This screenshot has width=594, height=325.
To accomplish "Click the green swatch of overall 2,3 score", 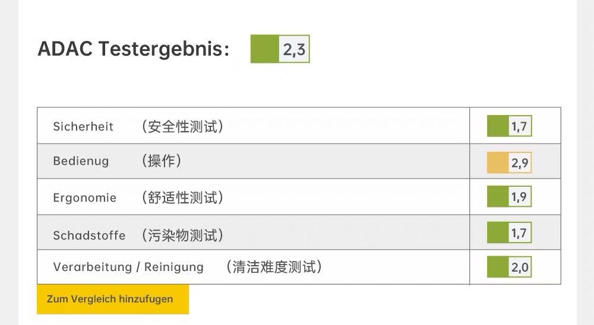I will pyautogui.click(x=265, y=49).
